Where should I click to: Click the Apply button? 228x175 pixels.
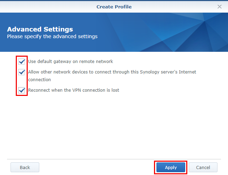click(x=171, y=167)
